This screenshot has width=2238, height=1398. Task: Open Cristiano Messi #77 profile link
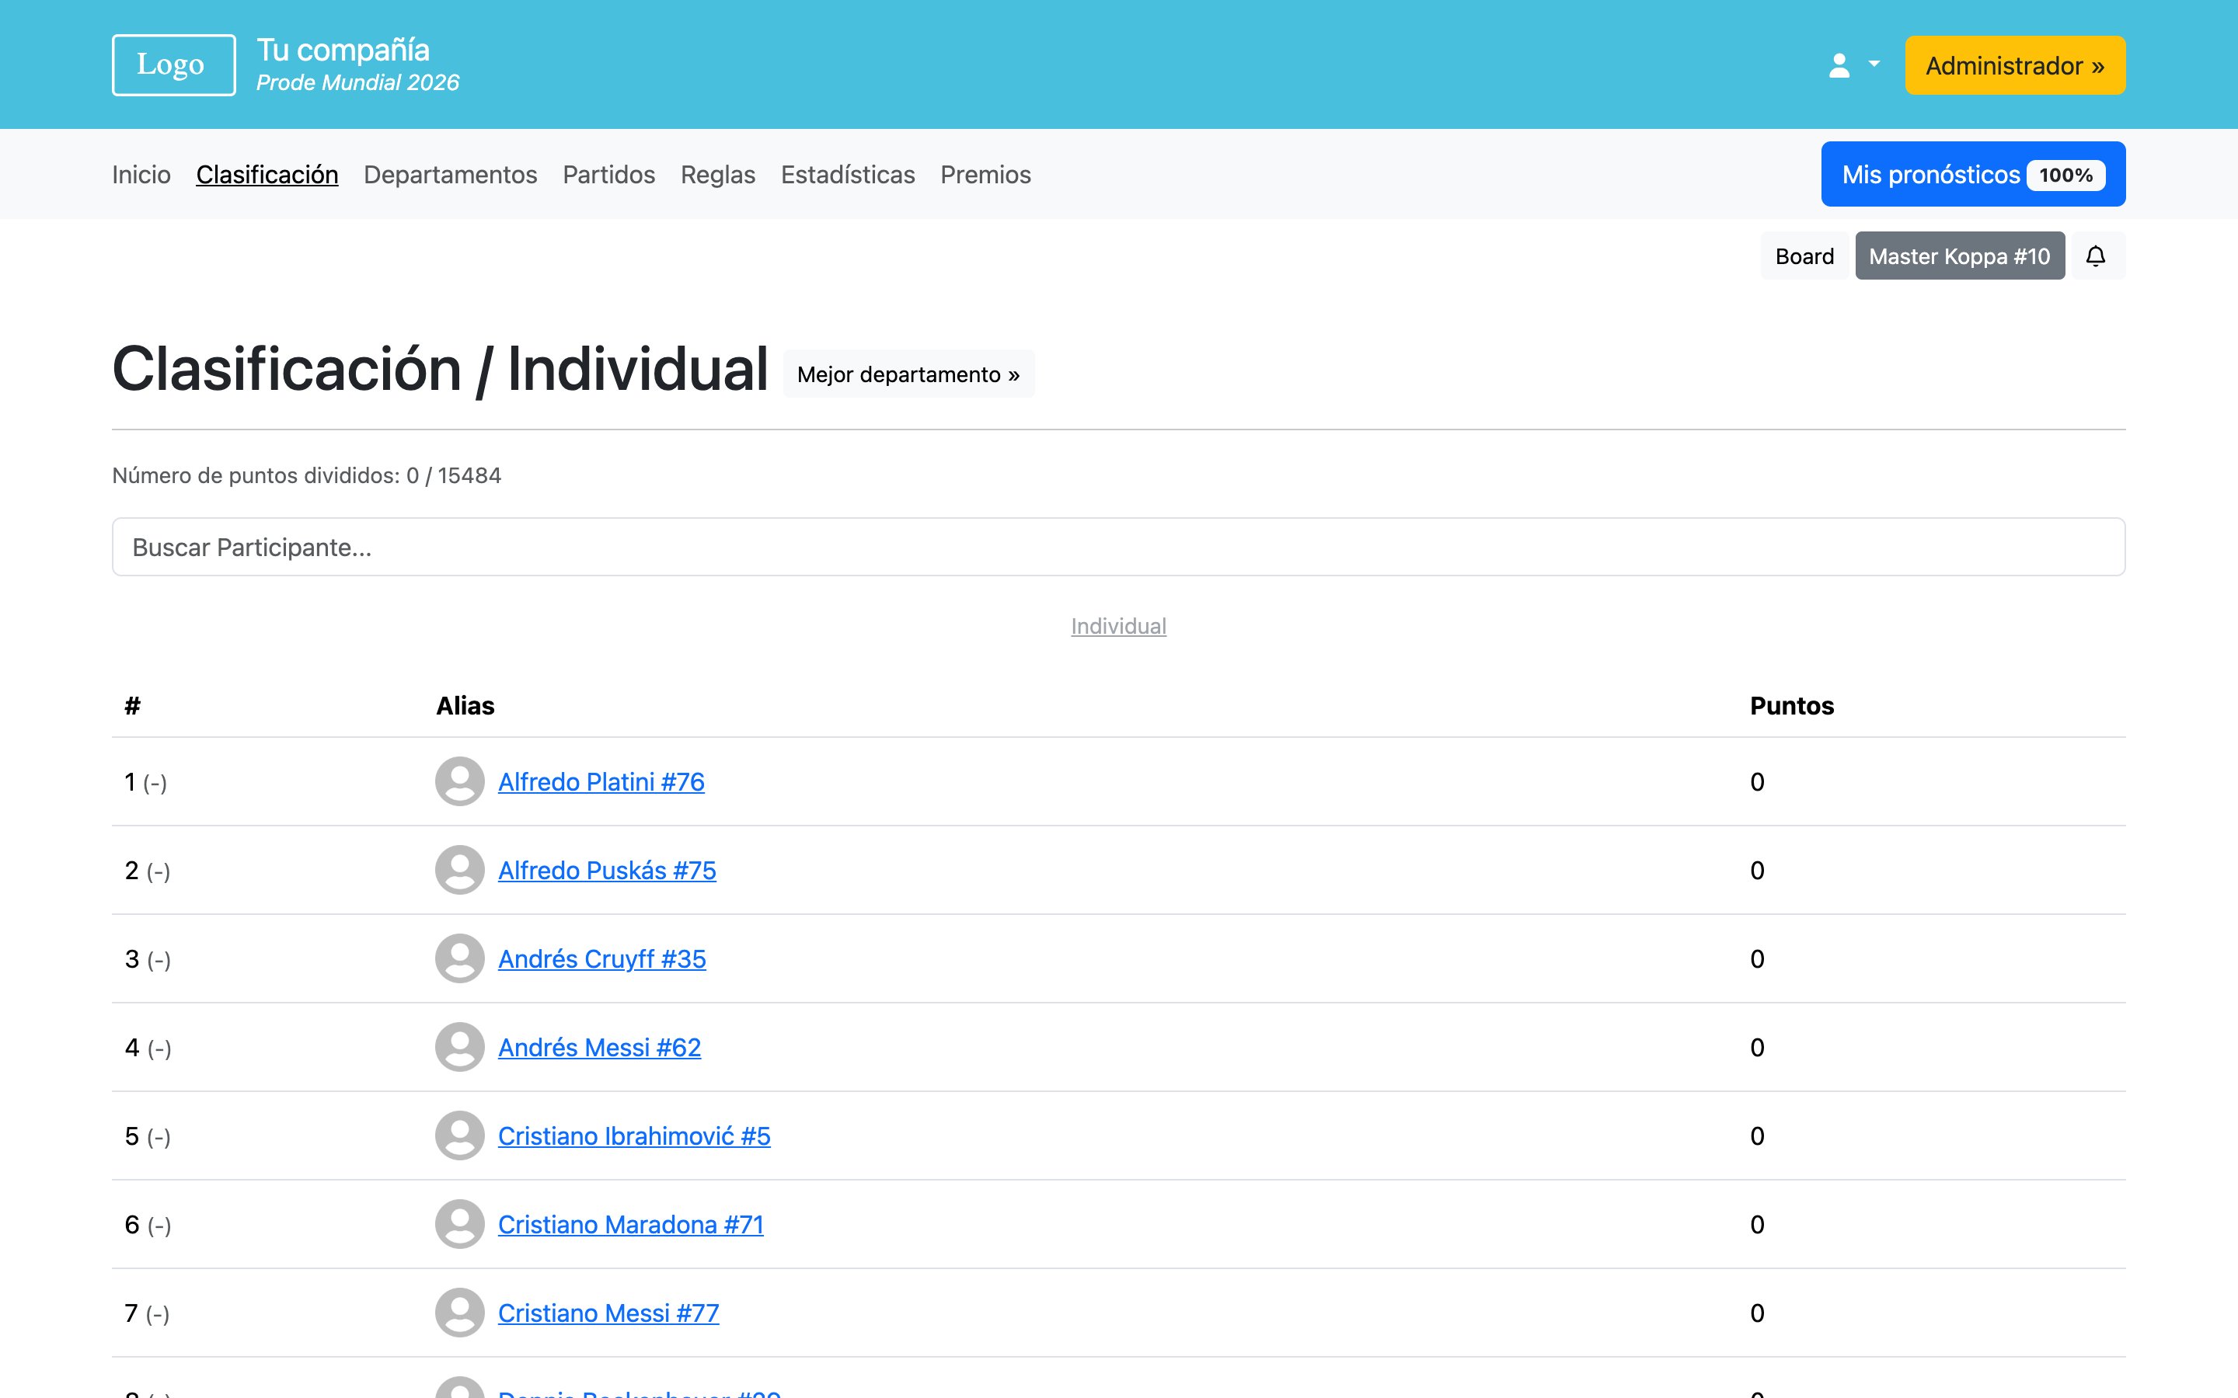(608, 1313)
